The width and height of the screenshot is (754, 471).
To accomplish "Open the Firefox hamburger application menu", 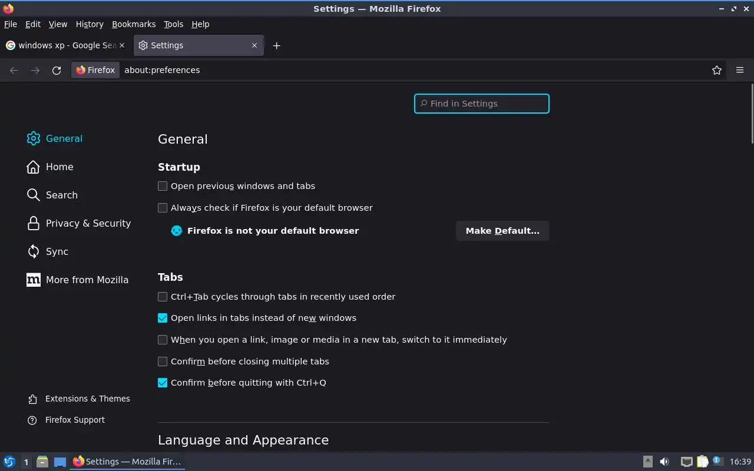I will click(740, 70).
